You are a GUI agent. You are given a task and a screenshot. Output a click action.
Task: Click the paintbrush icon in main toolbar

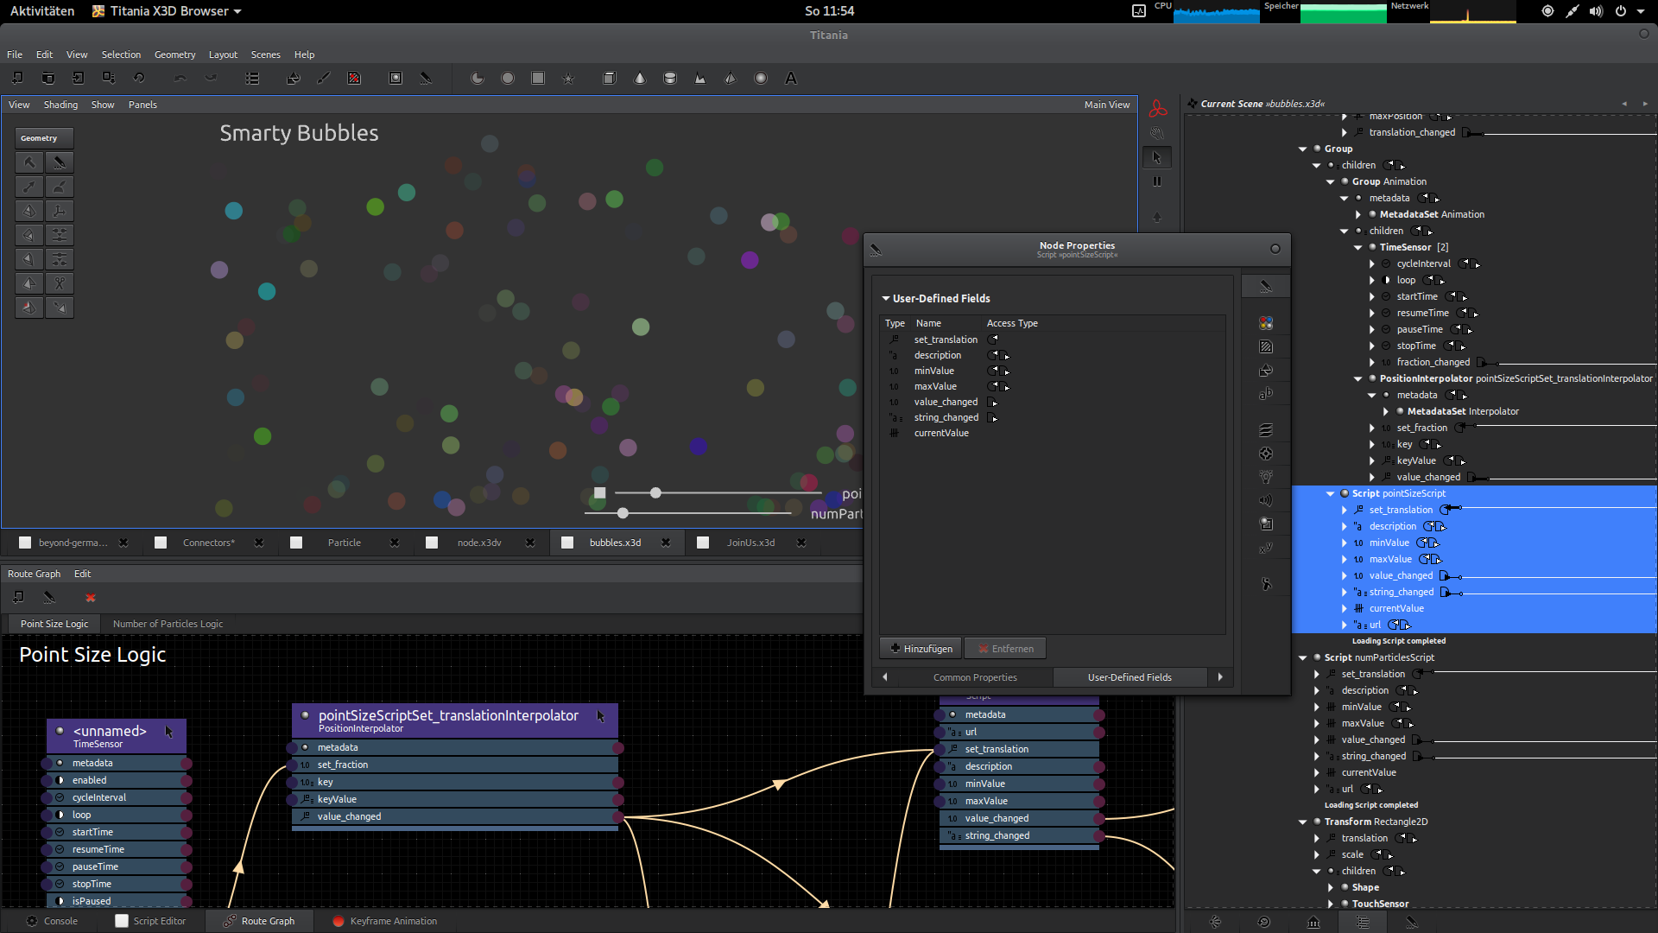323,79
